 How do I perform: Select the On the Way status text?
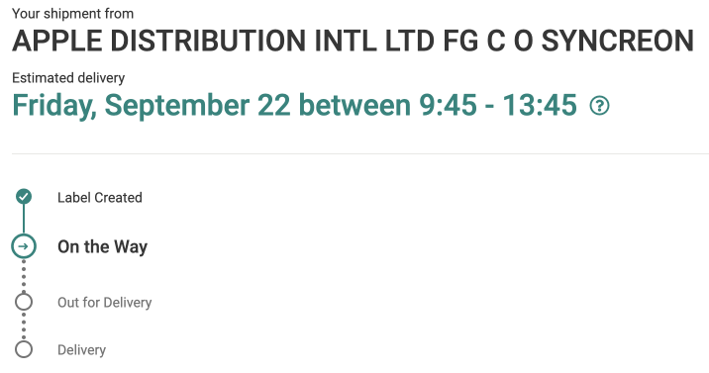[x=102, y=246]
